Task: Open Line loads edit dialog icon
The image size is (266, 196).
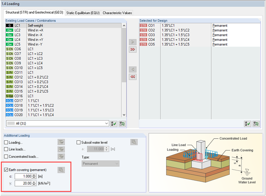Action: [x=61, y=149]
